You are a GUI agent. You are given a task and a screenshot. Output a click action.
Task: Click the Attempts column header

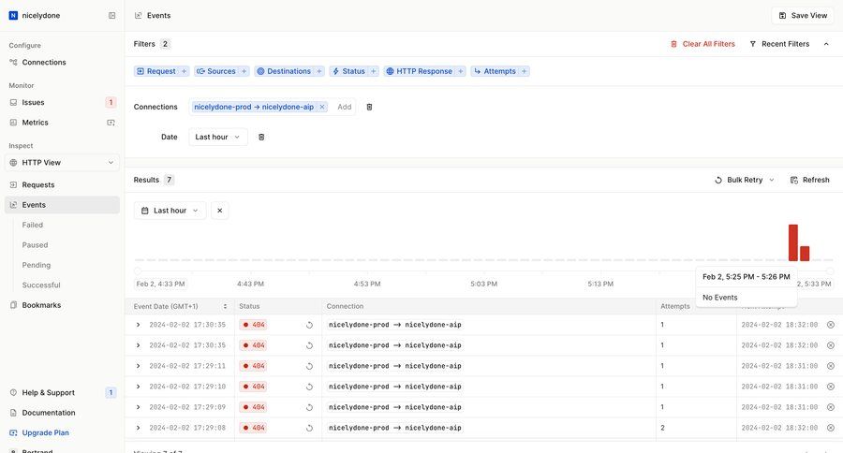pyautogui.click(x=675, y=306)
